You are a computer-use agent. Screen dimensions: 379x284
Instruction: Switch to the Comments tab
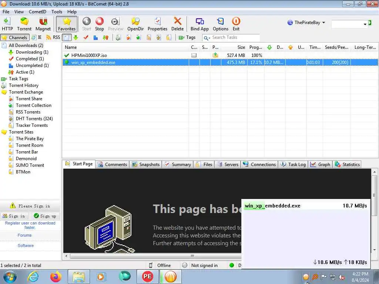tap(113, 165)
